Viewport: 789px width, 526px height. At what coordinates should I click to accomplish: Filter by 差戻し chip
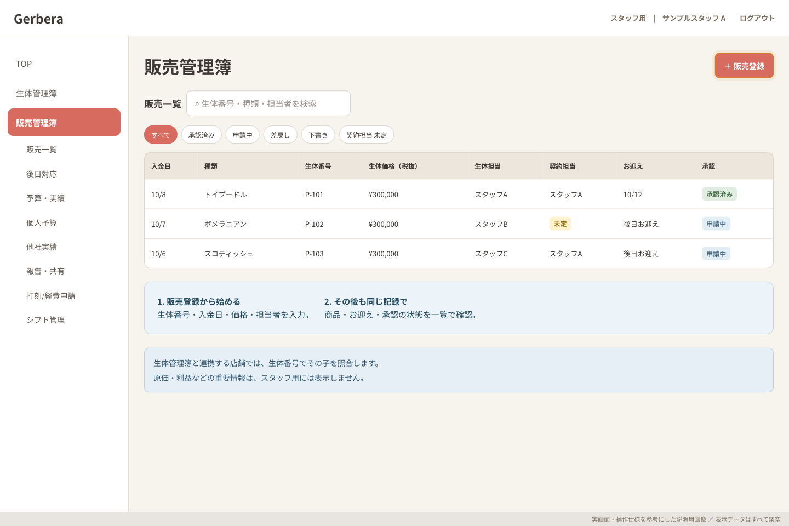281,135
